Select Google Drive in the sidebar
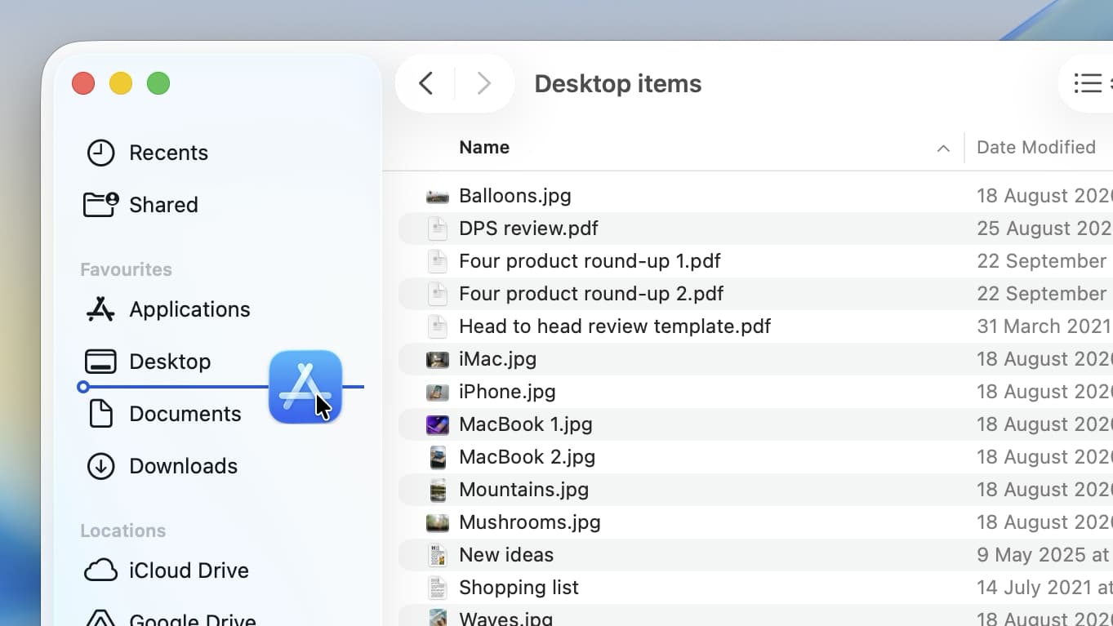The width and height of the screenshot is (1113, 626). 192,618
